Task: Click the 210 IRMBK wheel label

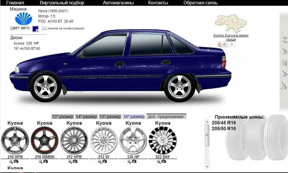Action: [x=45, y=157]
